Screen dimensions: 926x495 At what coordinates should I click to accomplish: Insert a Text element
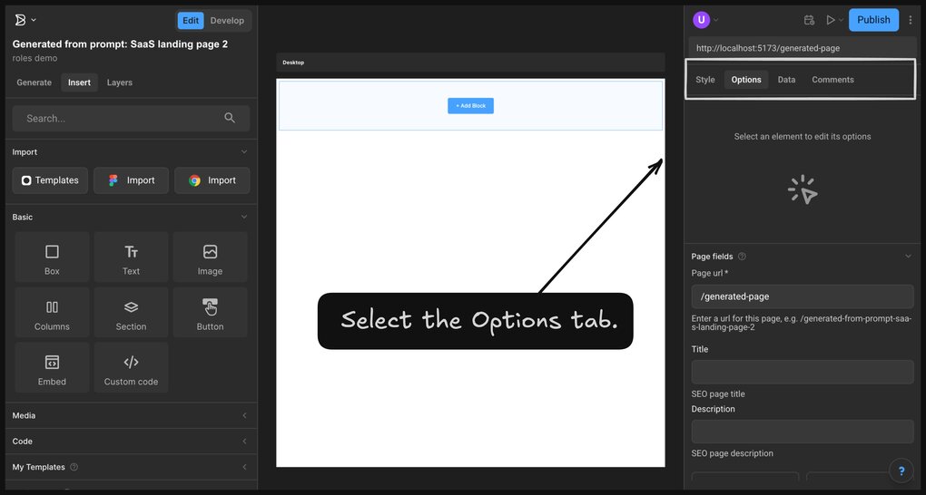tap(131, 257)
